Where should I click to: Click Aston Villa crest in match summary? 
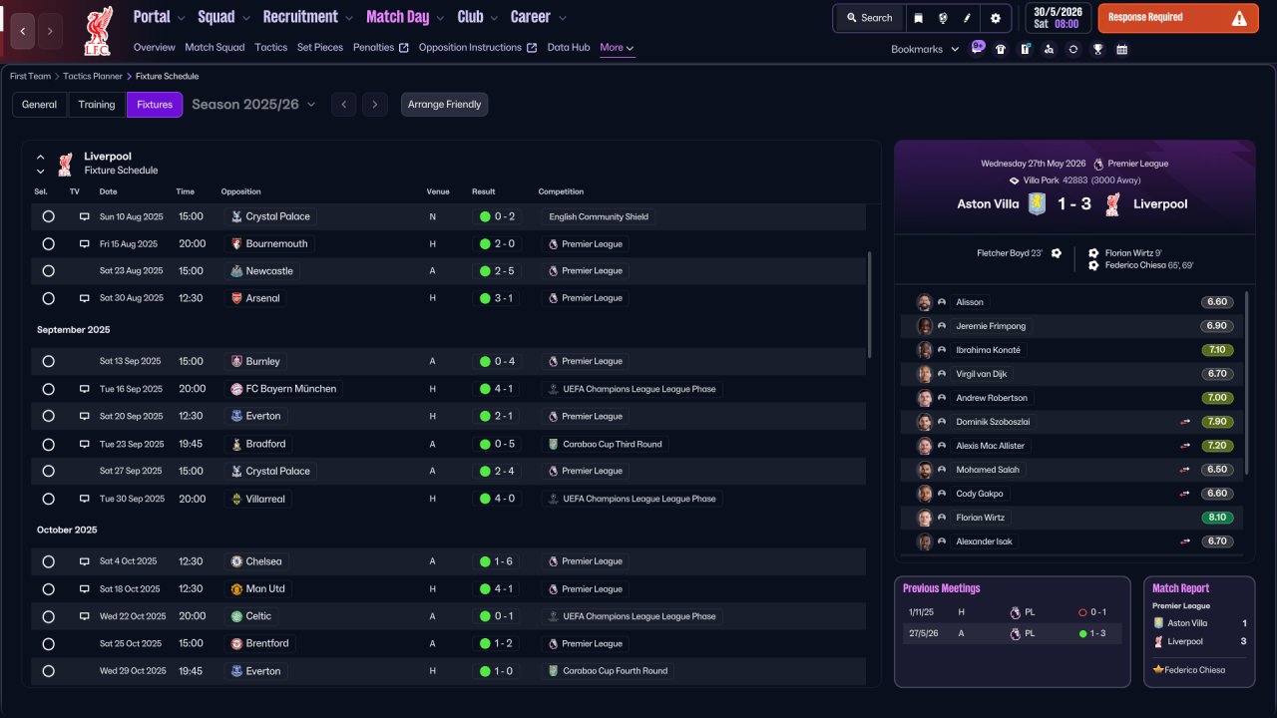click(x=1038, y=203)
